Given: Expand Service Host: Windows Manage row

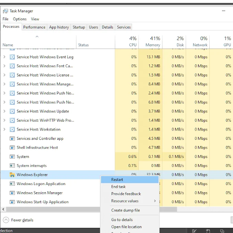Looking at the screenshot, I should (x=4, y=84).
